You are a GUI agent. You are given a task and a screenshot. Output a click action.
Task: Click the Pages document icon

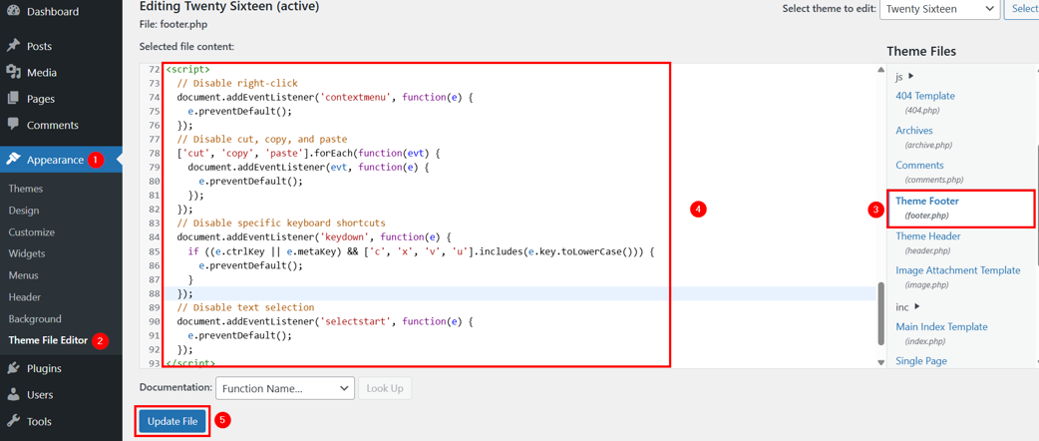click(x=13, y=99)
